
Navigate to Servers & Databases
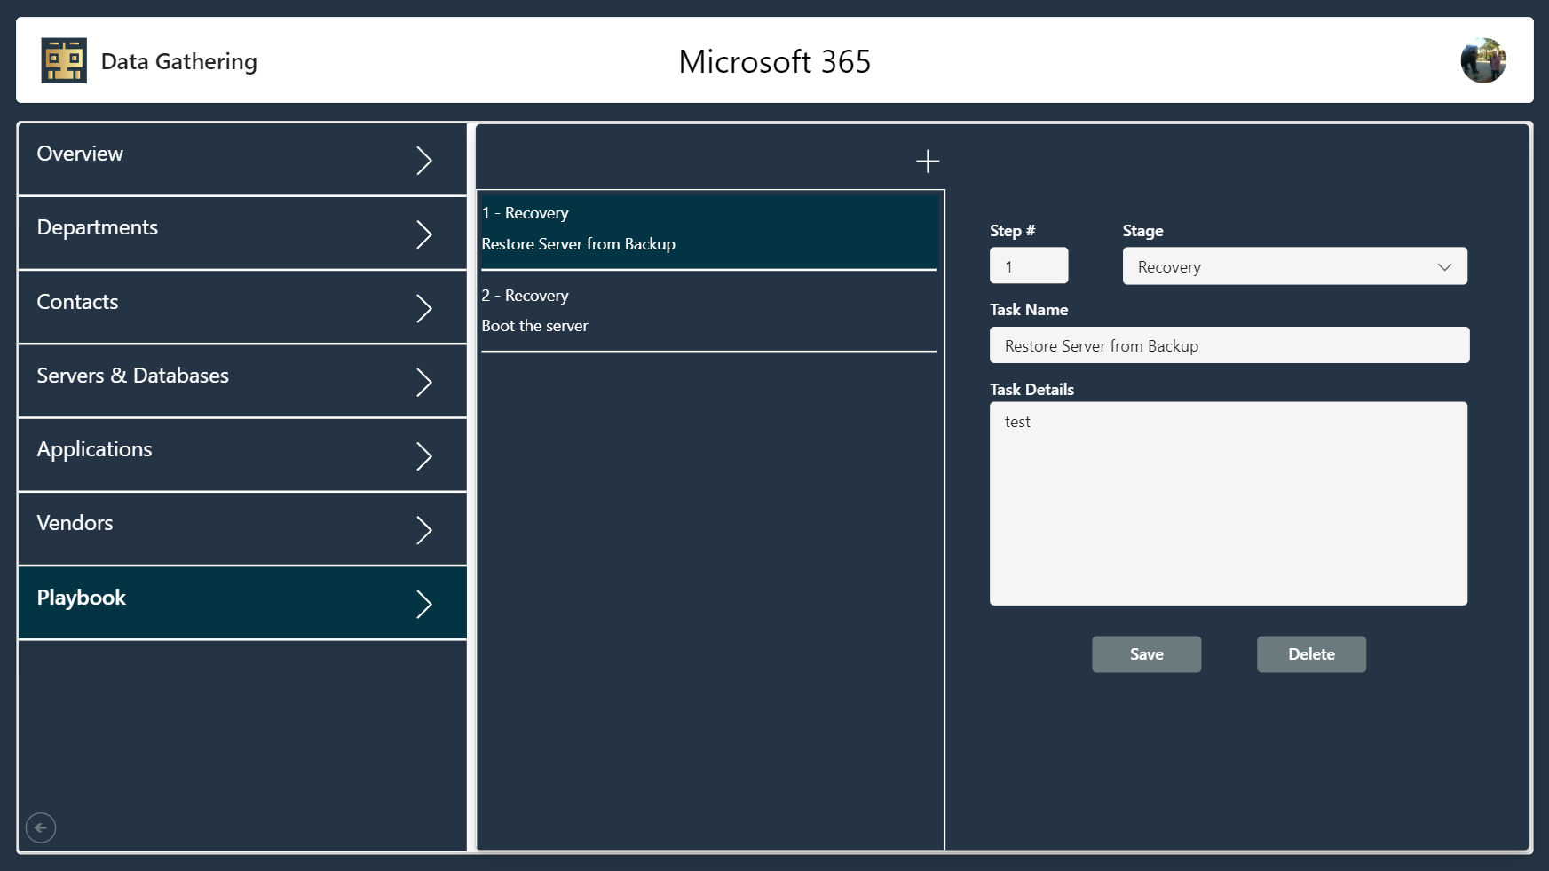pyautogui.click(x=242, y=381)
